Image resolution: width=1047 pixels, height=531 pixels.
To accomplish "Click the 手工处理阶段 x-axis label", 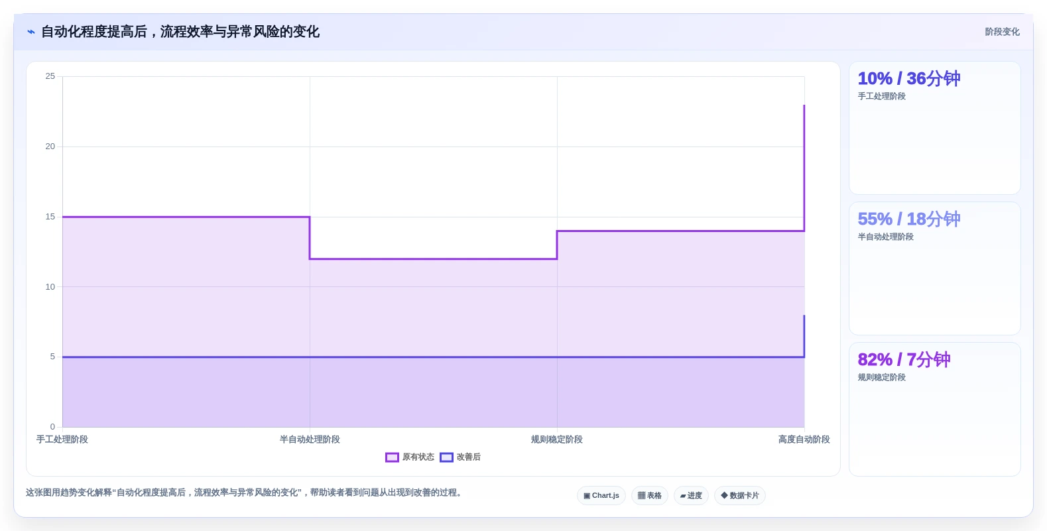I will (x=62, y=440).
